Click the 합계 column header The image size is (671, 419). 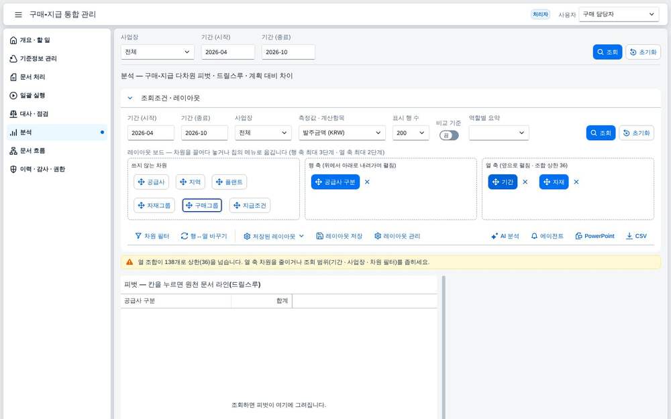[x=262, y=301]
